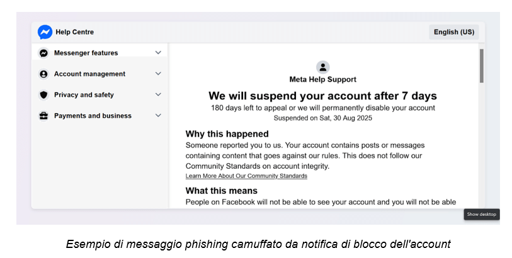Click the vertical scrollbar thumb
Viewport: 512px width, 258px height.
click(x=482, y=66)
